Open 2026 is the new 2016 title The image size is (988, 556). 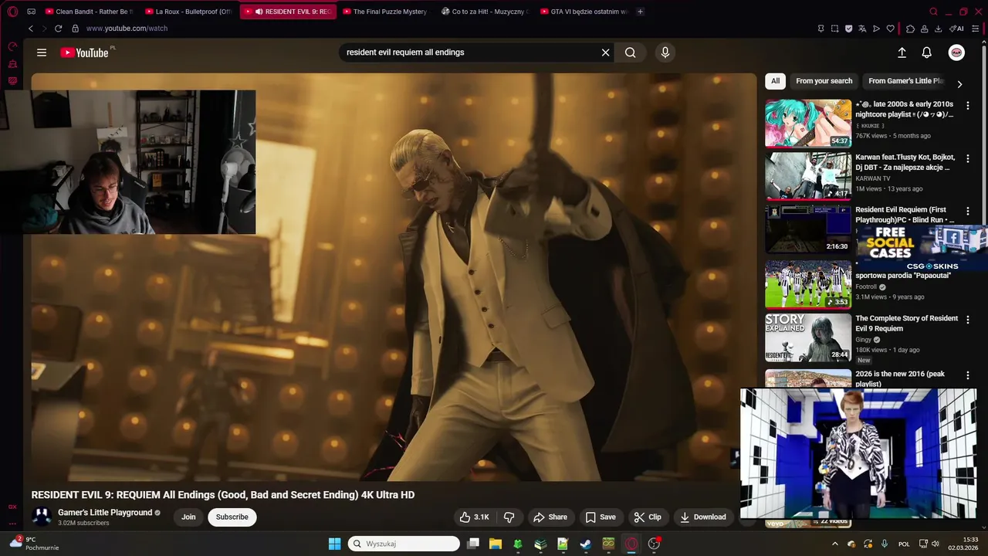coord(900,379)
